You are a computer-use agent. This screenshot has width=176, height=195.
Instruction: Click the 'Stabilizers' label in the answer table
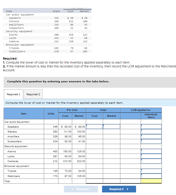click(14, 176)
